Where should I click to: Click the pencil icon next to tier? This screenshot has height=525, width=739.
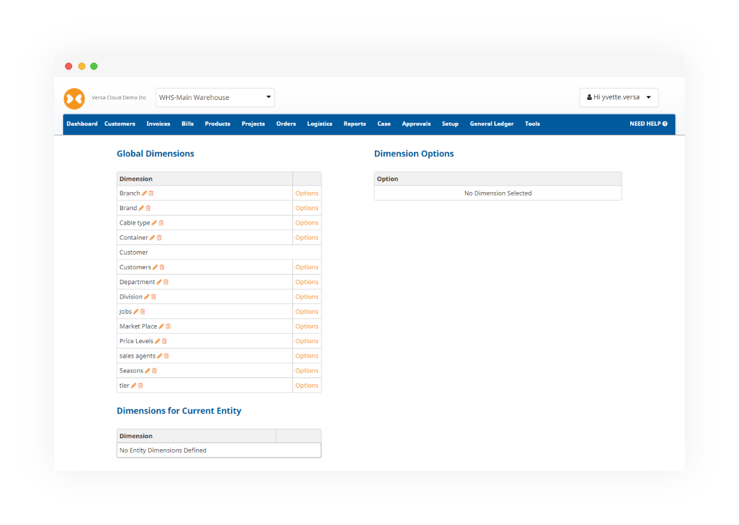tap(134, 385)
